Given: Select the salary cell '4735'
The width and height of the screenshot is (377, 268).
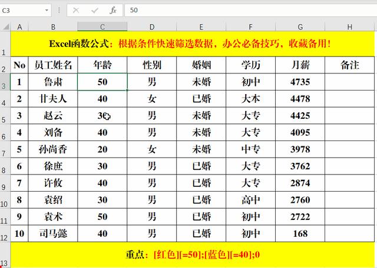Looking at the screenshot, I should coord(300,82).
